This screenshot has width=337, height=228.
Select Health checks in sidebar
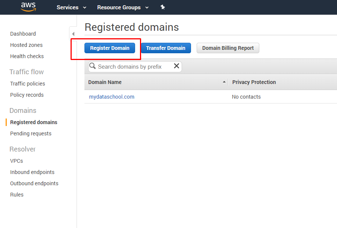tap(27, 56)
